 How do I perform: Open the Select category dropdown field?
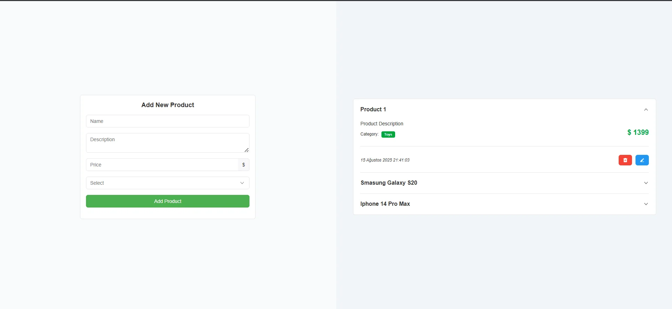(x=161, y=183)
